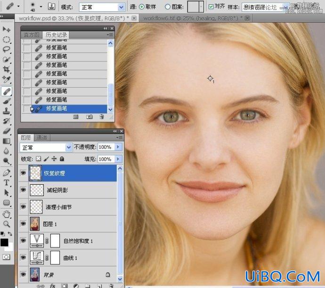The image size is (325, 288).
Task: Select the Gradient tool
Action: [7, 141]
